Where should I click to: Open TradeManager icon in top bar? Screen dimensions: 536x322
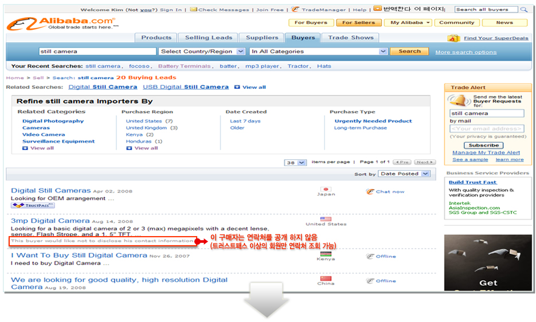[295, 9]
